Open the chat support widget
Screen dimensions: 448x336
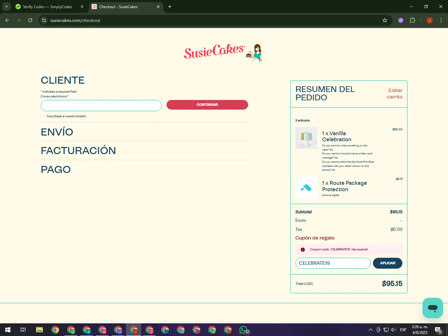pos(432,308)
